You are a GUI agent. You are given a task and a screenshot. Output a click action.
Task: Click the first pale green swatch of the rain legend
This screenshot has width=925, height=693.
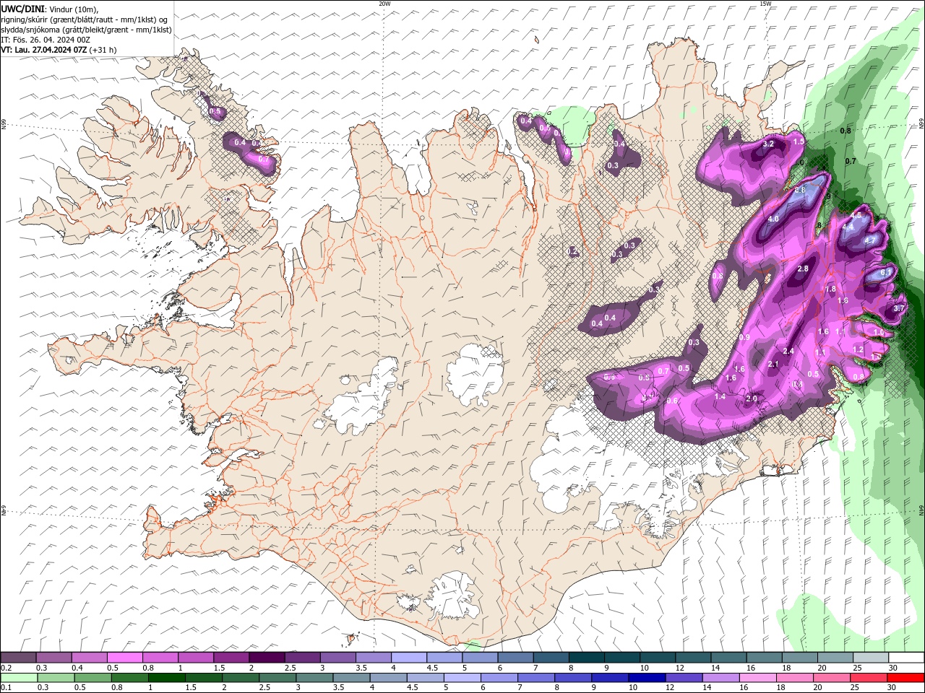click(x=19, y=678)
